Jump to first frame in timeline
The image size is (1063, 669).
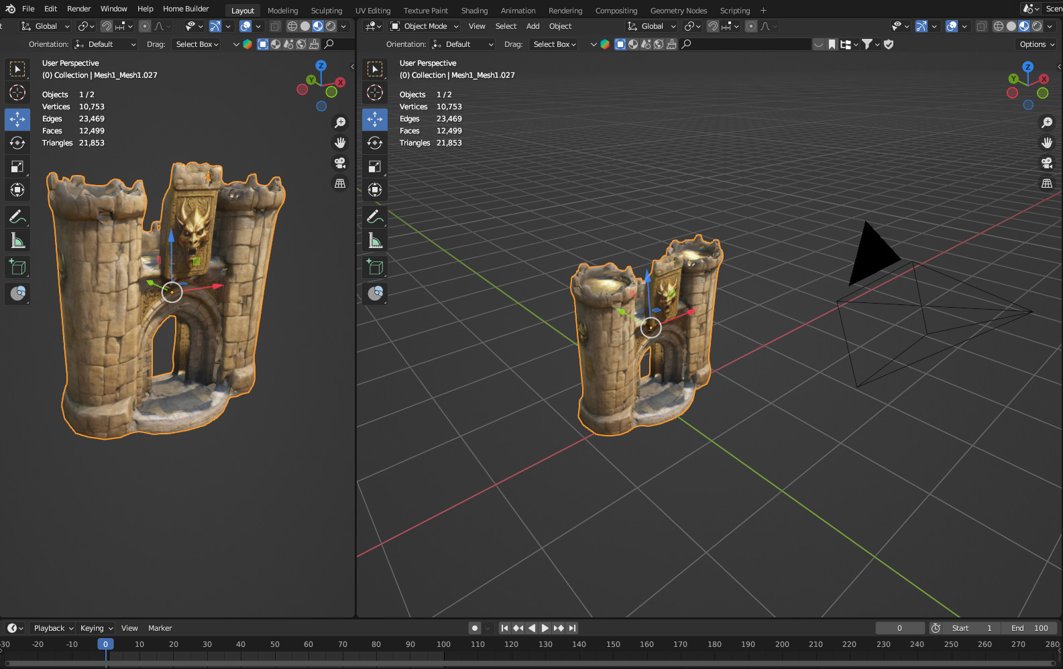coord(504,628)
